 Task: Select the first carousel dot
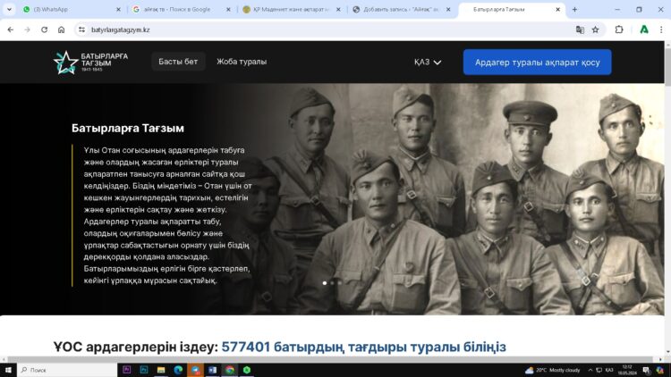coord(325,283)
